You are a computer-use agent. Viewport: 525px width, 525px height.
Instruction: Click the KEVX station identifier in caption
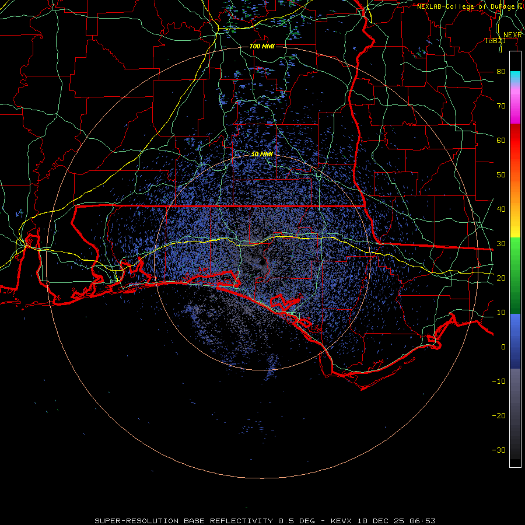pyautogui.click(x=341, y=521)
